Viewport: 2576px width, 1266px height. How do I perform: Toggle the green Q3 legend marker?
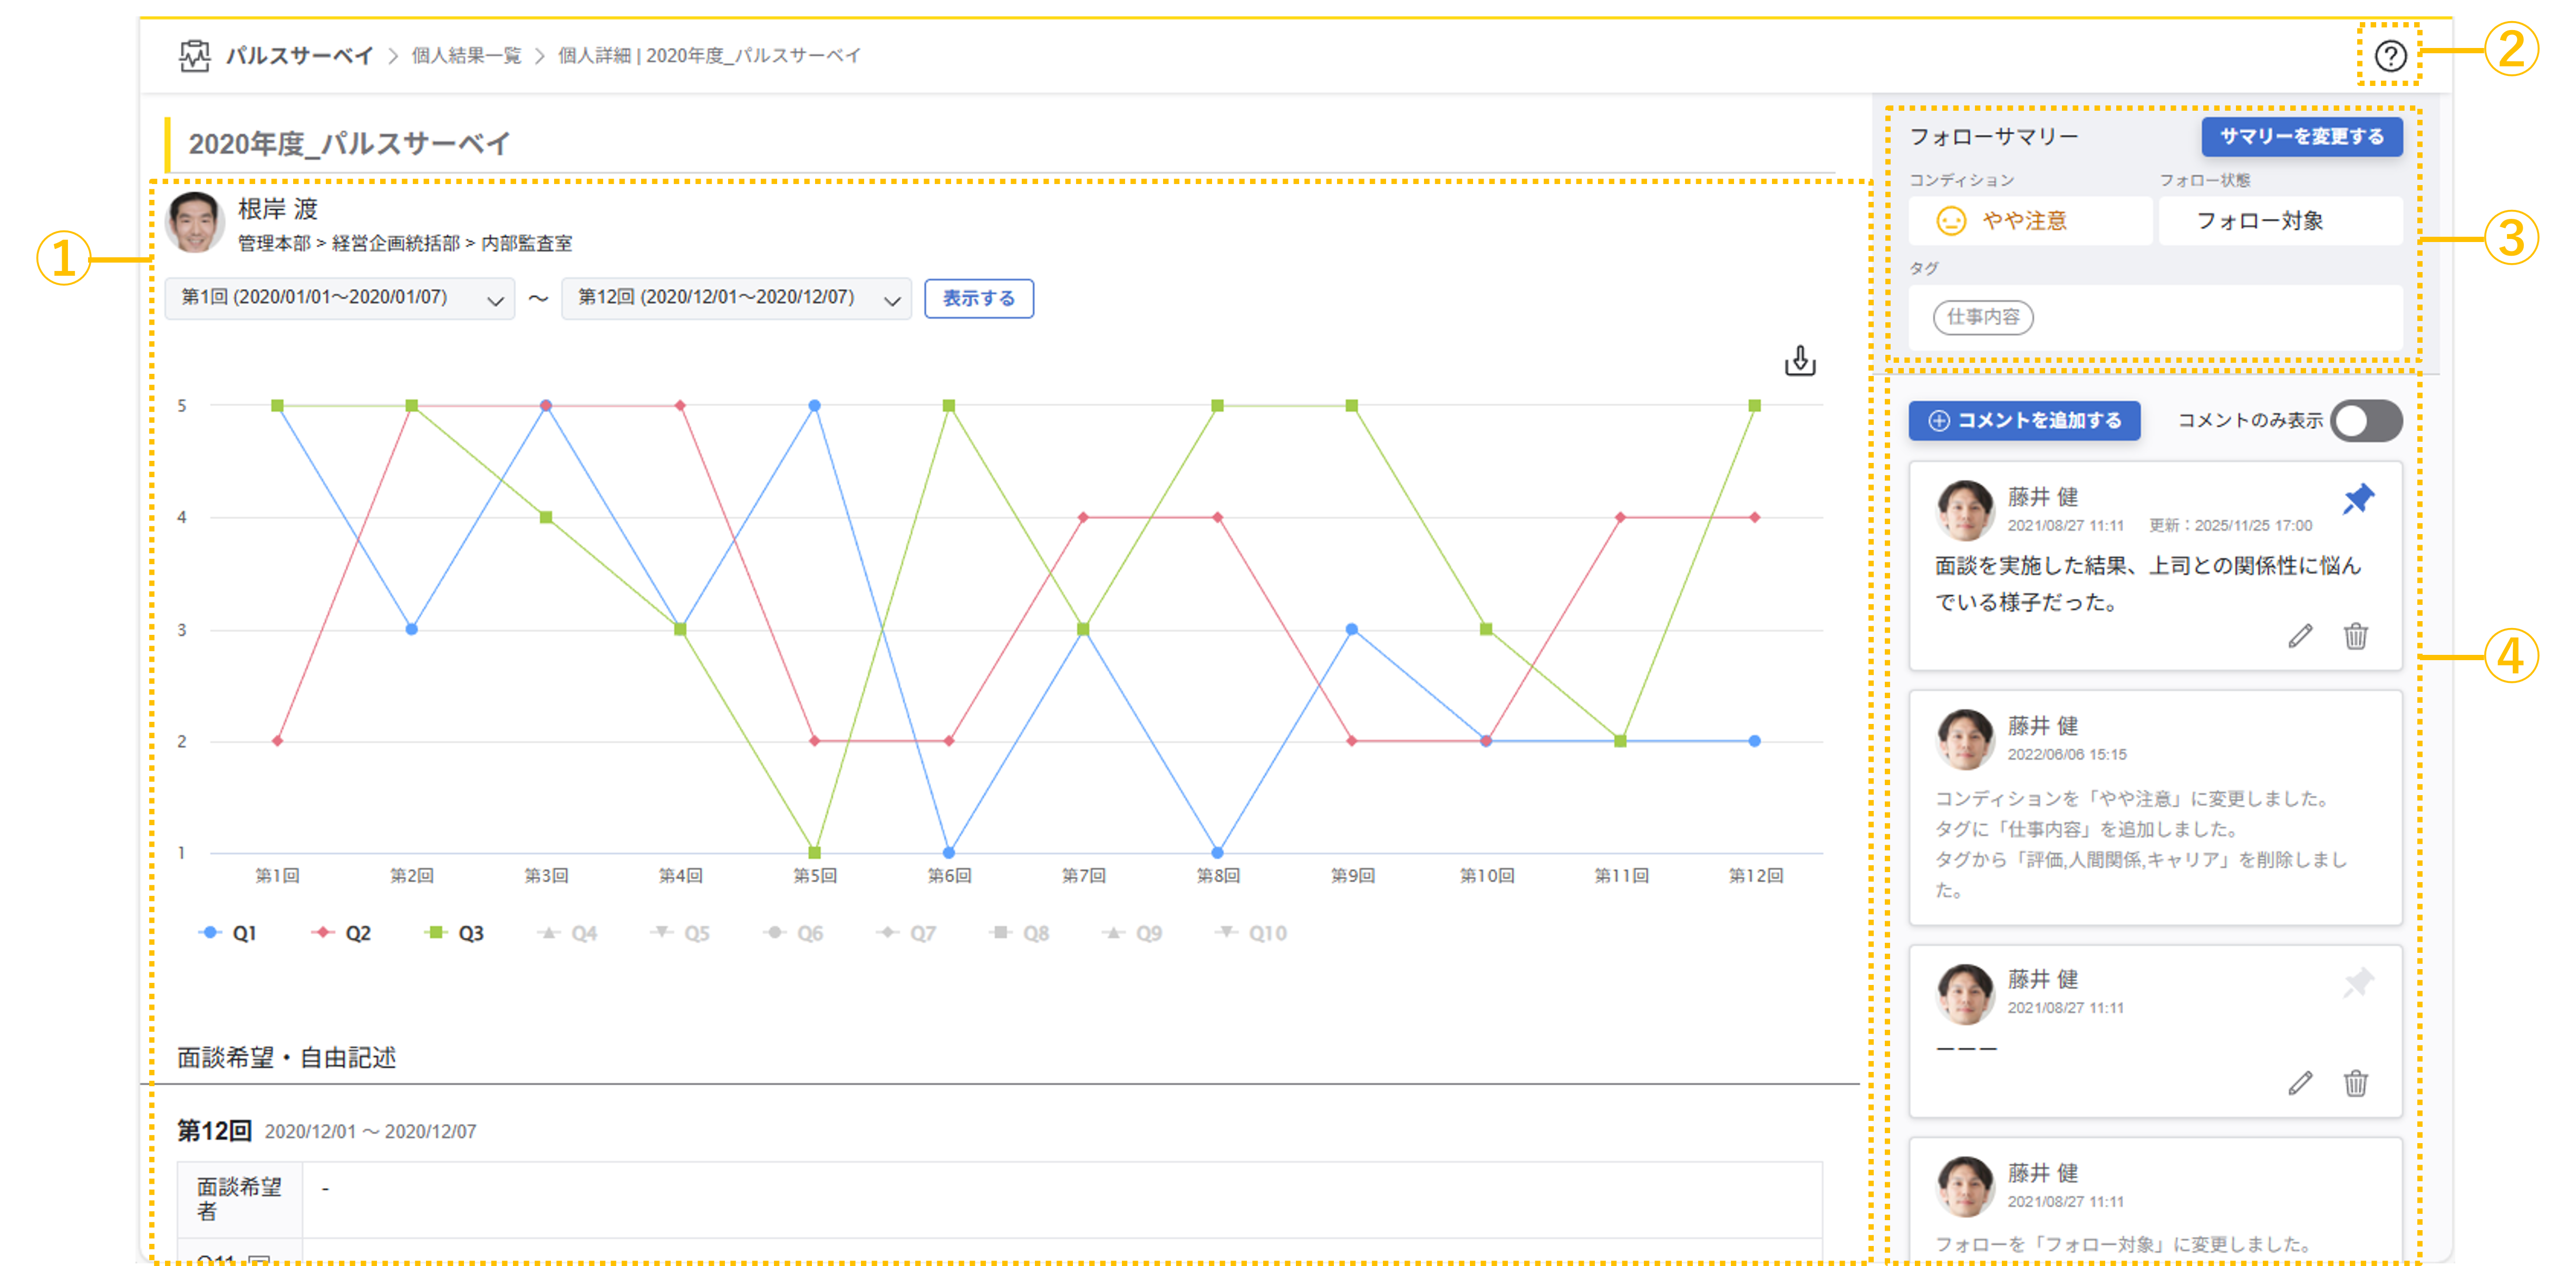tap(435, 933)
